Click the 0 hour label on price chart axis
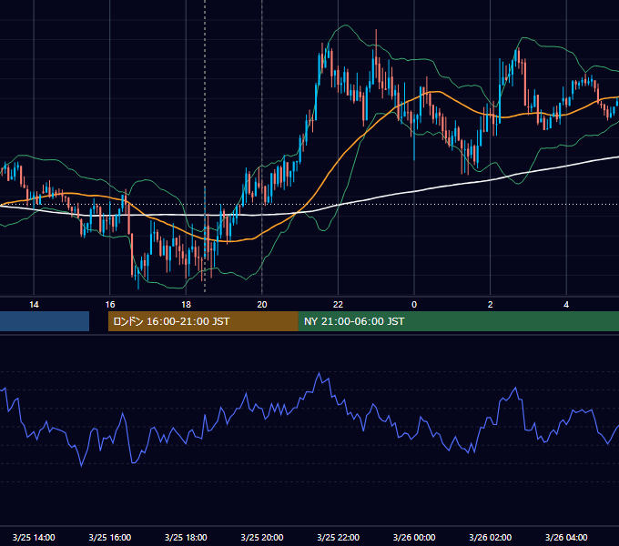Screen dimensions: 619x546 click(414, 305)
